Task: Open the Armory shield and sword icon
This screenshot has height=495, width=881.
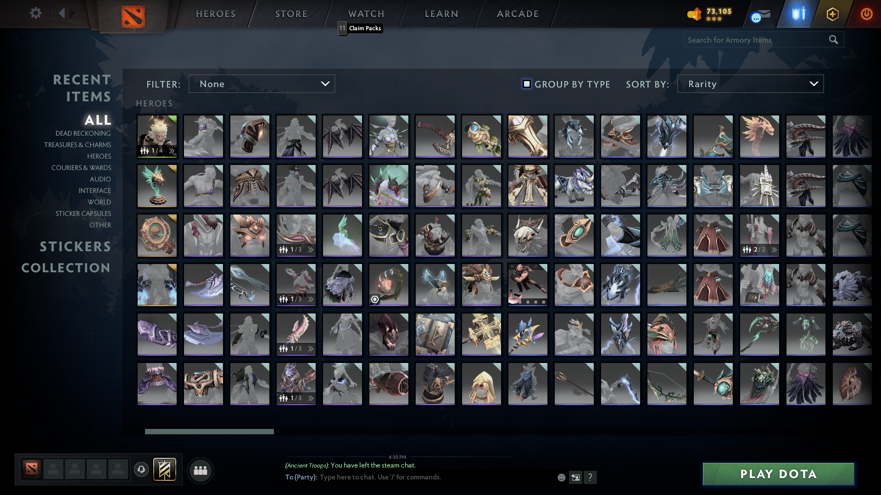Action: pyautogui.click(x=798, y=14)
